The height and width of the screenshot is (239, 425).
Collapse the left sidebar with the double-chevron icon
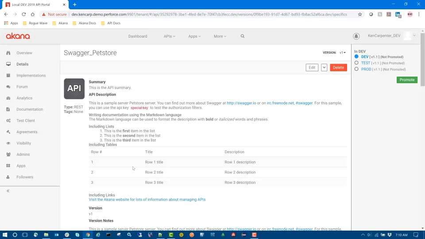(x=8, y=191)
